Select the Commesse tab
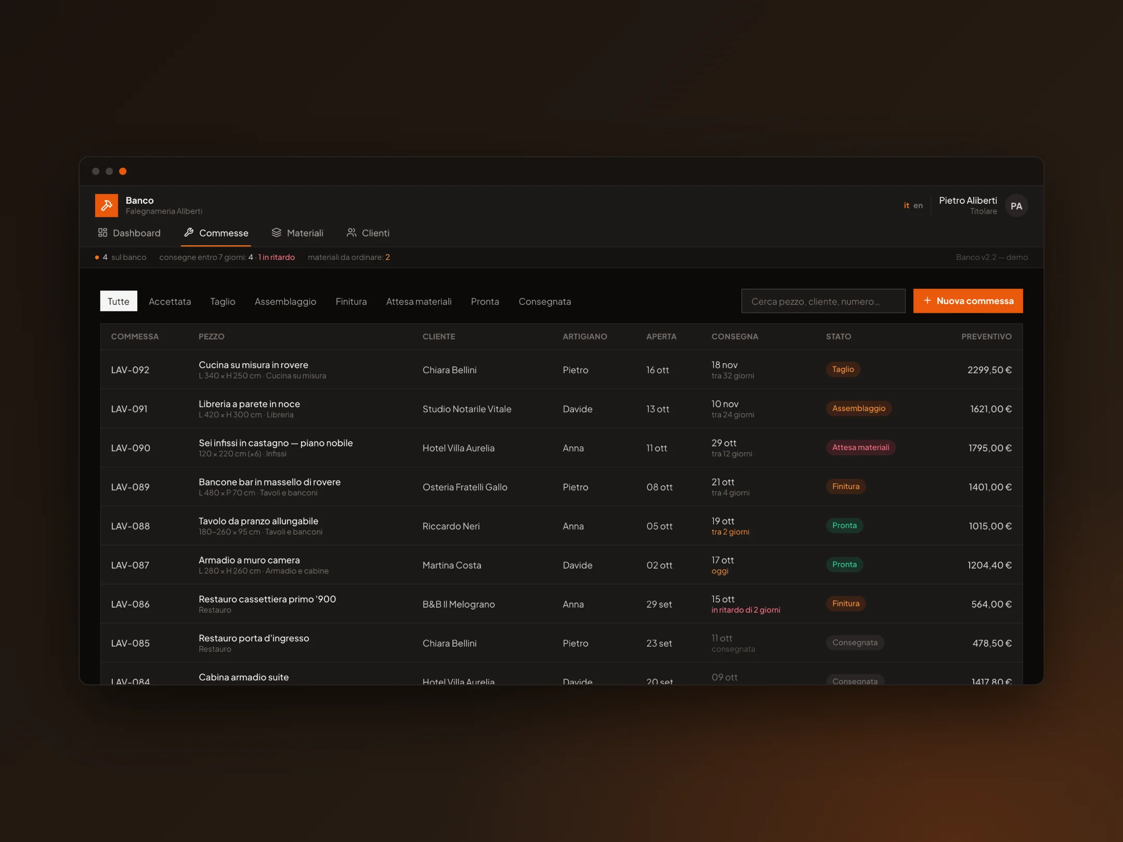Screen dimensions: 1123x842 [x=216, y=233]
